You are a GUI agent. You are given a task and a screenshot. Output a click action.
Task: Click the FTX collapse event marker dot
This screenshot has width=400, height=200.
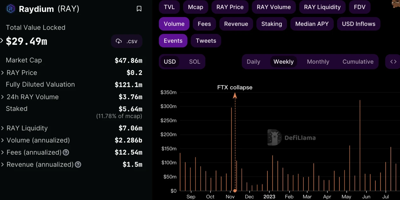point(235,191)
